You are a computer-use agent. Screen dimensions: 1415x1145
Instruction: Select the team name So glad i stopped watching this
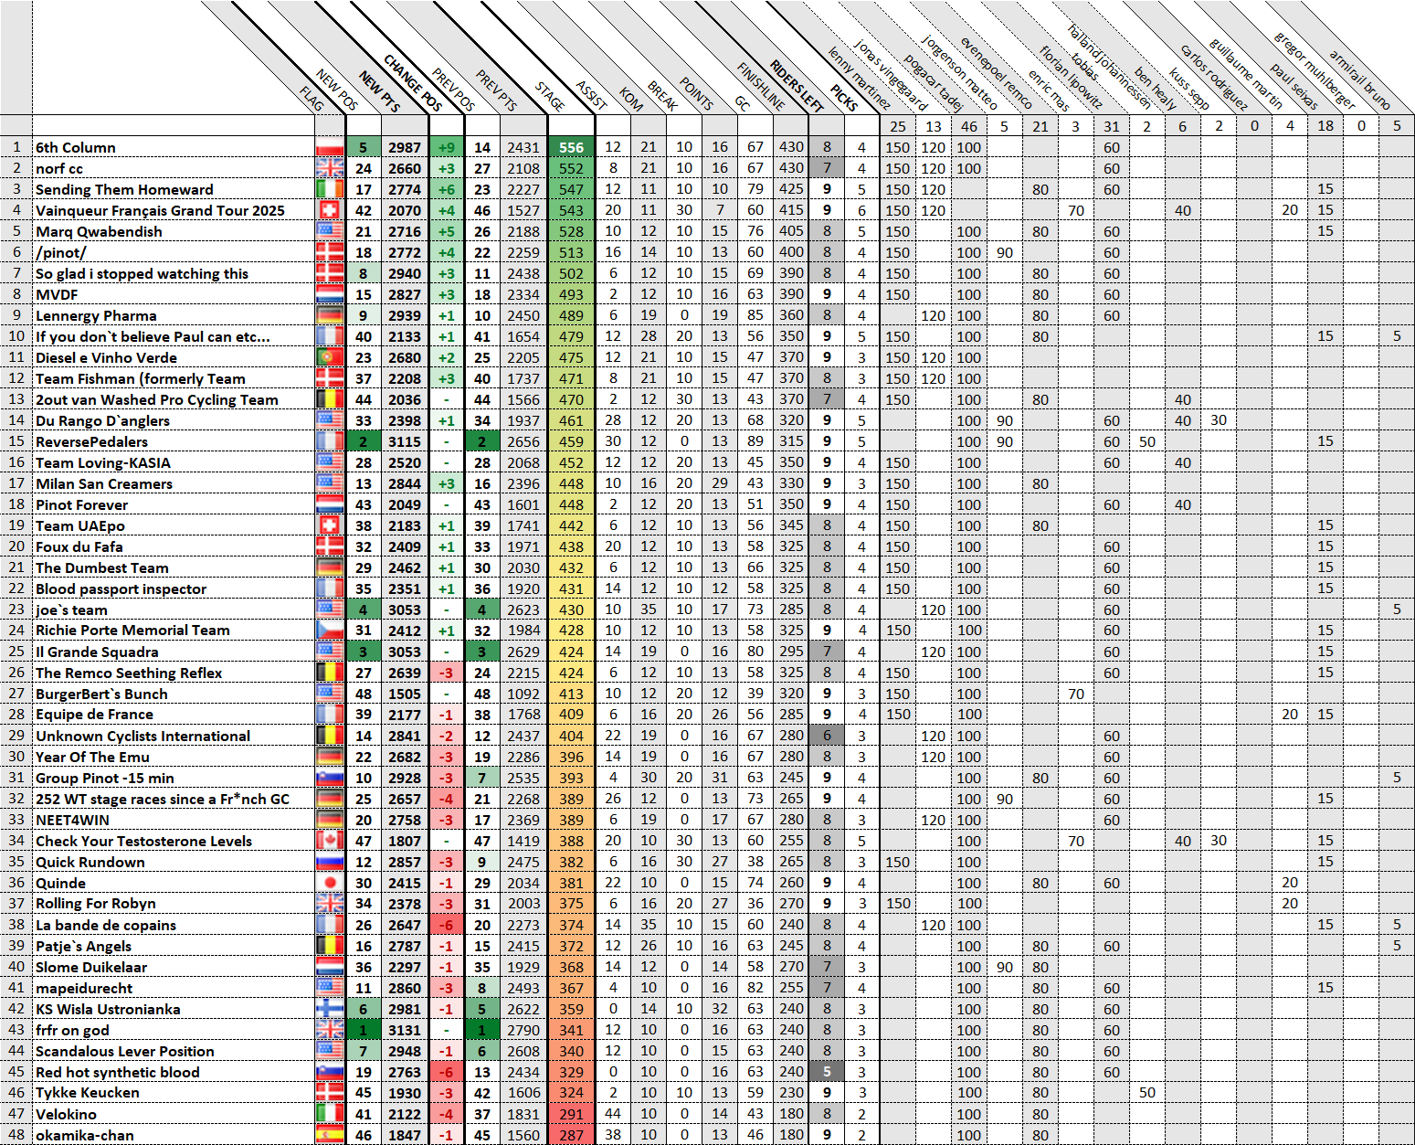(x=142, y=273)
